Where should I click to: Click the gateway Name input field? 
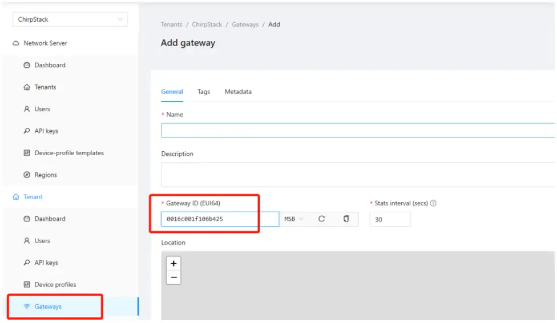(358, 131)
